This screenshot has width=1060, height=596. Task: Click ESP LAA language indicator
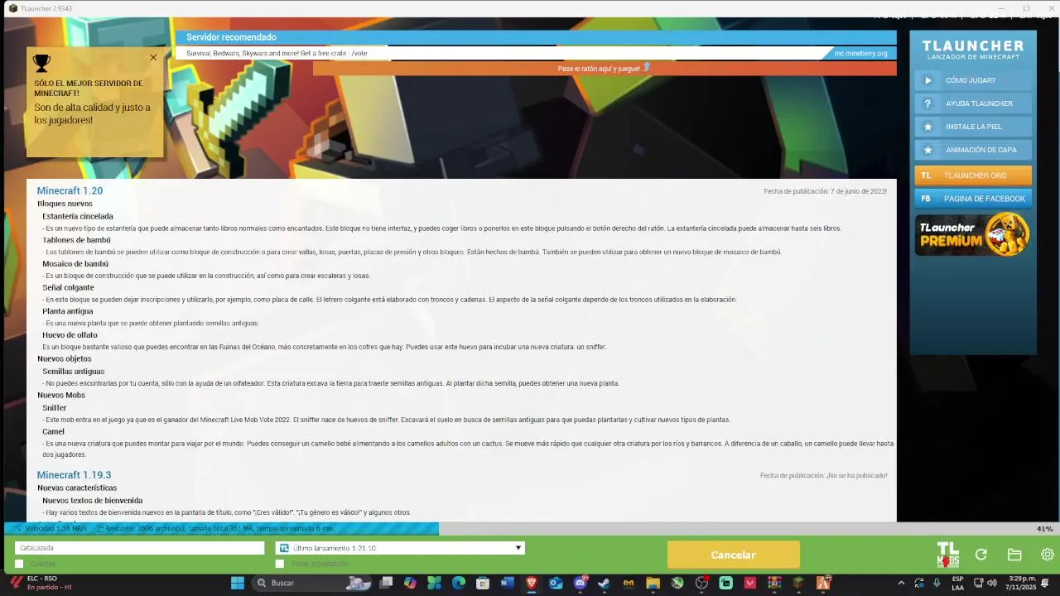[x=957, y=583]
